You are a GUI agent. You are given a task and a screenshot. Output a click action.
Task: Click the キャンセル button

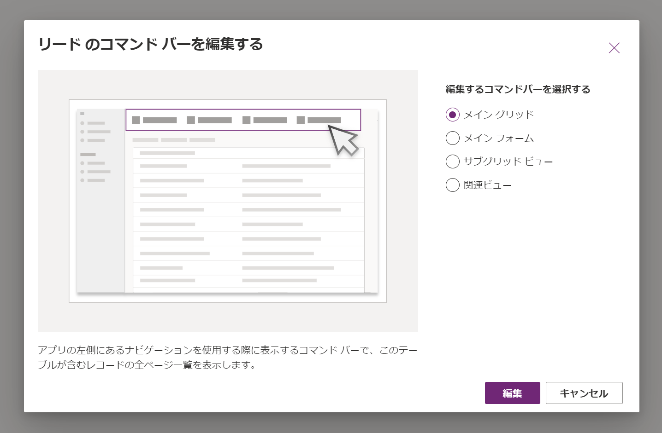click(x=584, y=393)
